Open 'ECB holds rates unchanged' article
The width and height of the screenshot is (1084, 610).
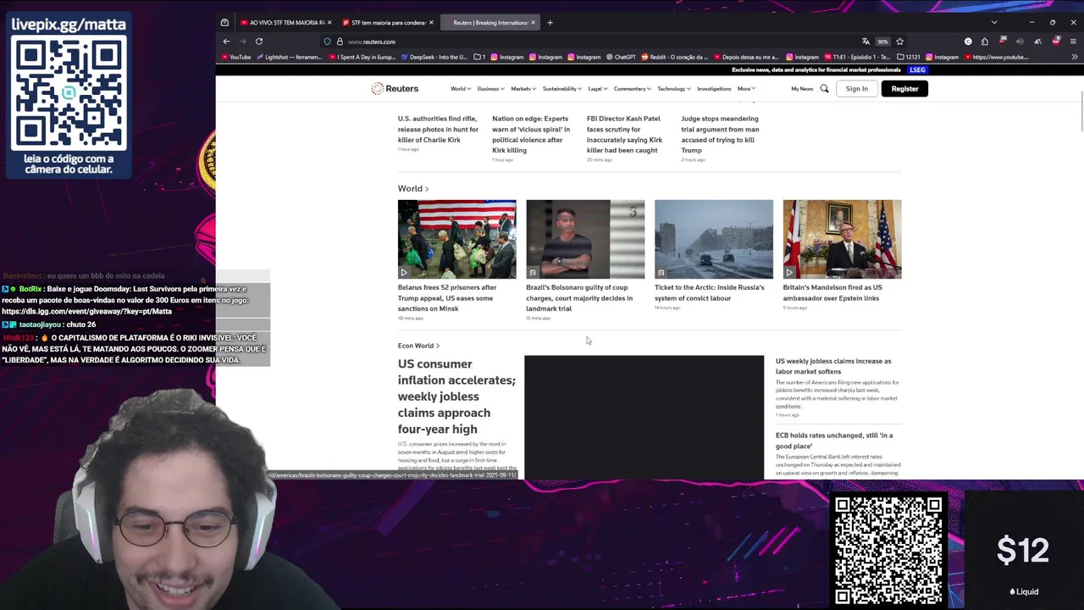point(834,441)
